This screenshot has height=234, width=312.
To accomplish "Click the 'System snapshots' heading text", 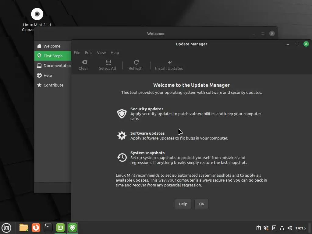I will coord(147,153).
